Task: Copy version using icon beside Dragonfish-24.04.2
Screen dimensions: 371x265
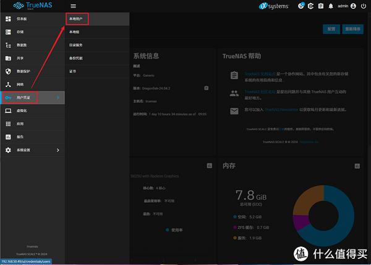Action: point(207,88)
